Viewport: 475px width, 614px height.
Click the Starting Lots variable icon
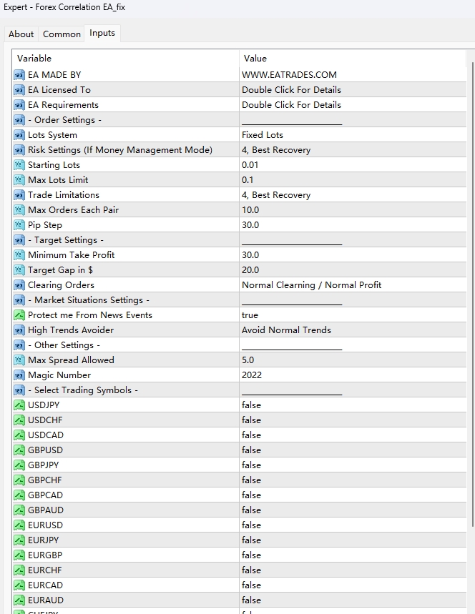pos(19,164)
